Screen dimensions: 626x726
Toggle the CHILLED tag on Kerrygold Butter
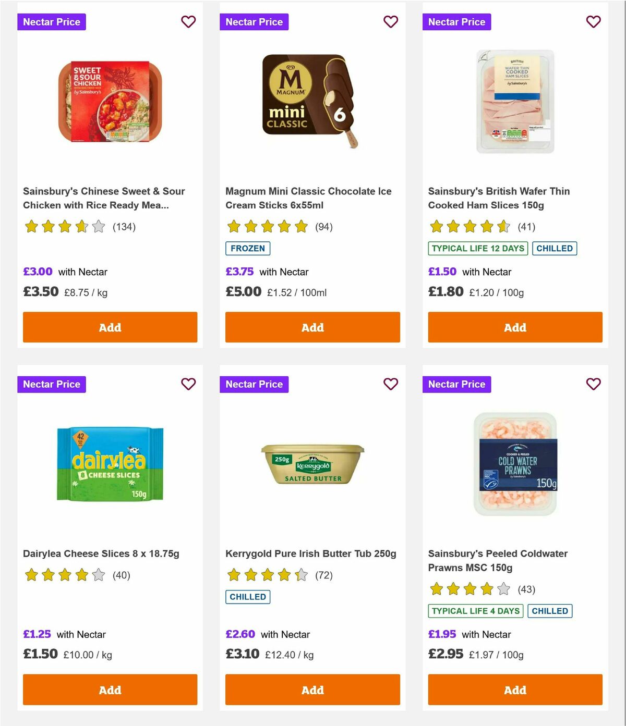pos(248,597)
